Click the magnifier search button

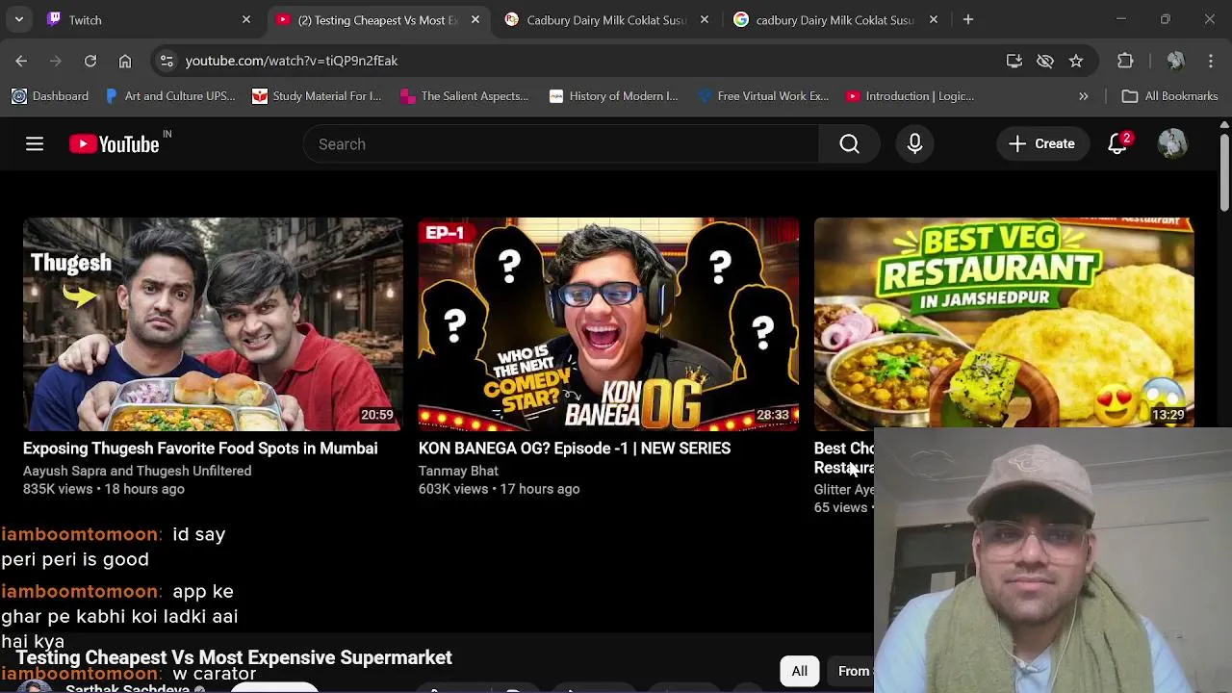point(850,144)
